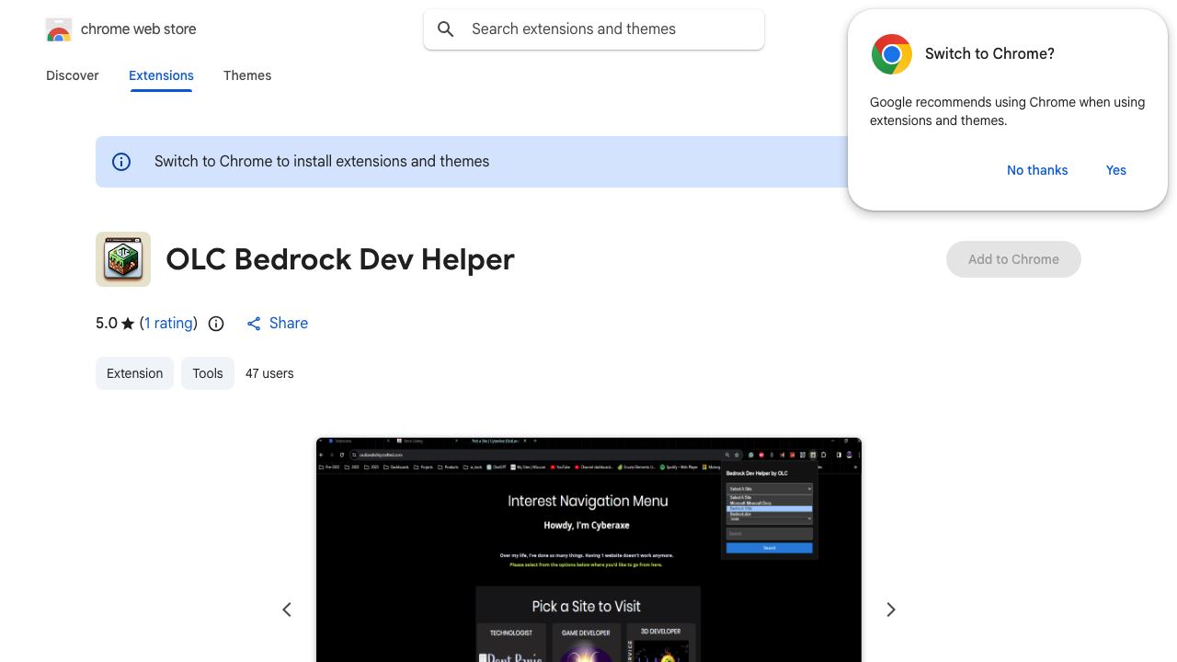Open the Discover tab
The height and width of the screenshot is (662, 1177).
pos(73,75)
